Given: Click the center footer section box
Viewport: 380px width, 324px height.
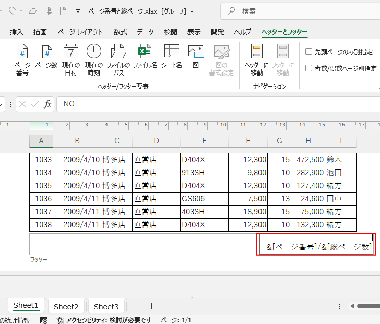Looking at the screenshot, I should pos(200,244).
